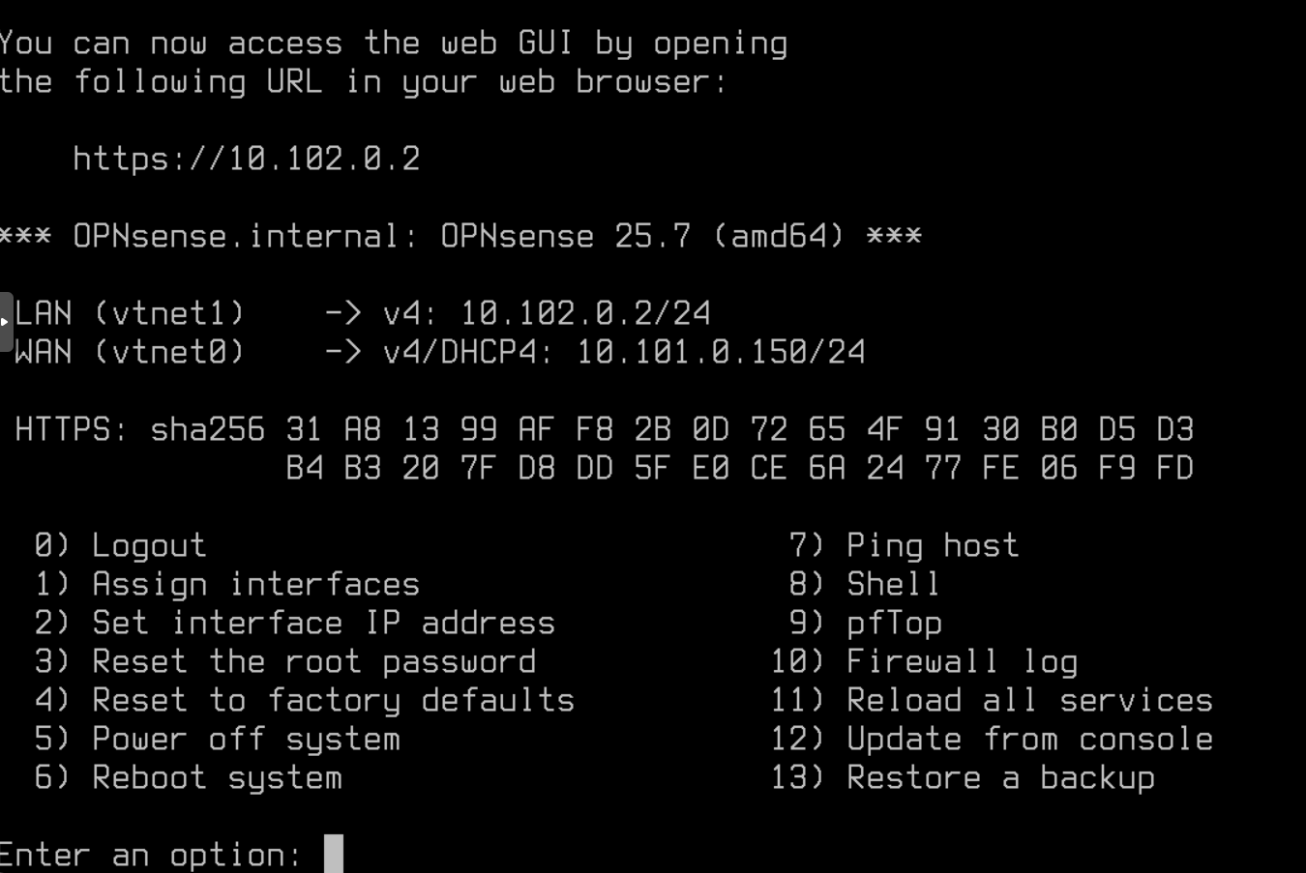Select the Shell option
The width and height of the screenshot is (1306, 873).
tap(892, 585)
